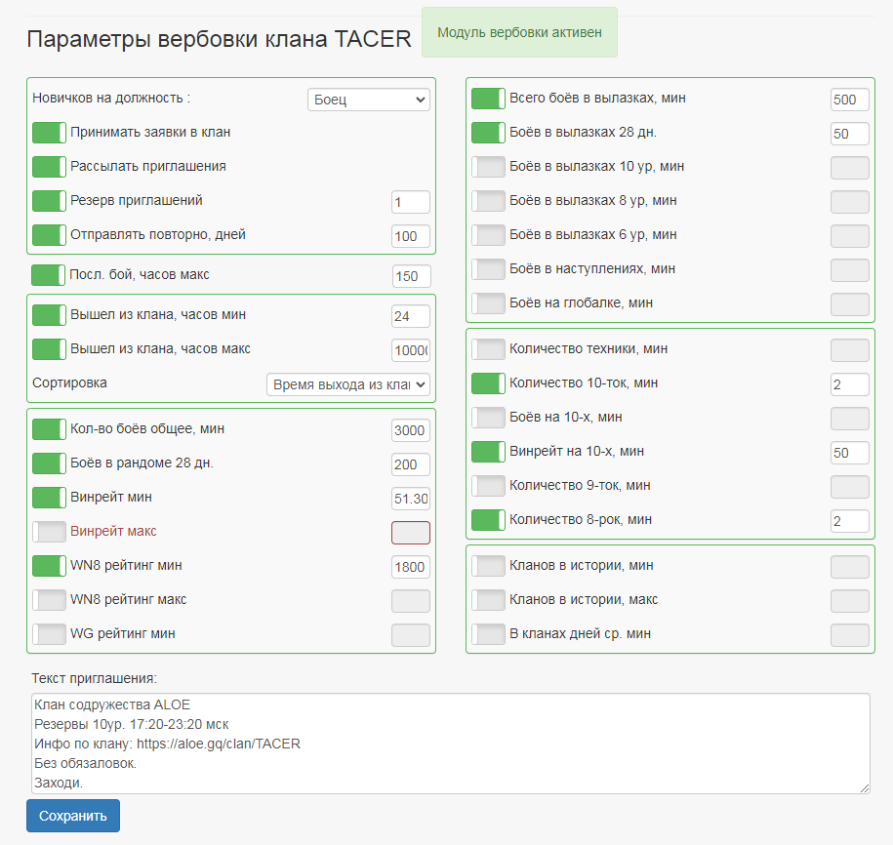This screenshot has height=845, width=893.
Task: Click 'Всего боёв в вылазках' value field
Action: coord(849,100)
